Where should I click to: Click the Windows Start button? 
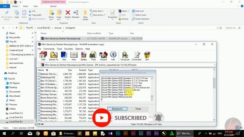[4, 133]
